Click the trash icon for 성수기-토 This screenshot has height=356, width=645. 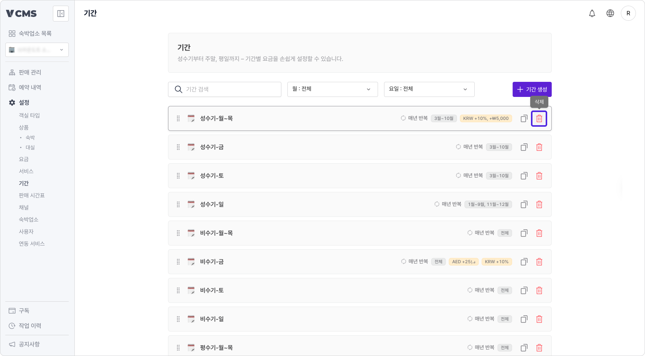(539, 176)
